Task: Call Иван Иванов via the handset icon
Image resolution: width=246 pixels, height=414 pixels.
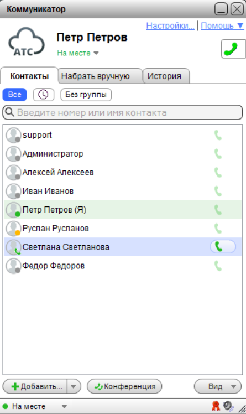Action: pyautogui.click(x=218, y=191)
